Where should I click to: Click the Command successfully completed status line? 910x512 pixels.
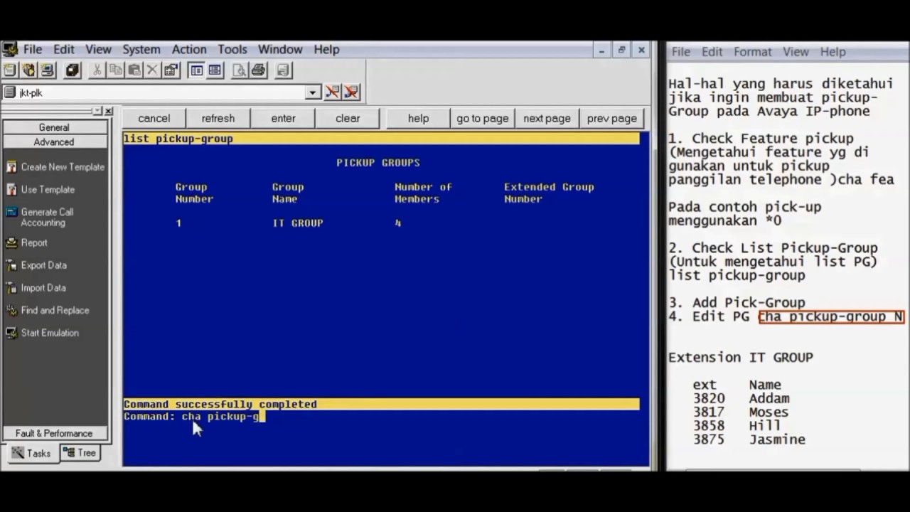click(x=381, y=405)
